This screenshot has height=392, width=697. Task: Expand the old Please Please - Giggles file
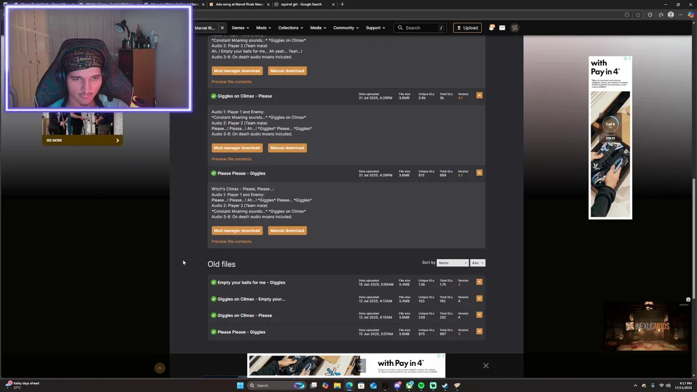[479, 331]
